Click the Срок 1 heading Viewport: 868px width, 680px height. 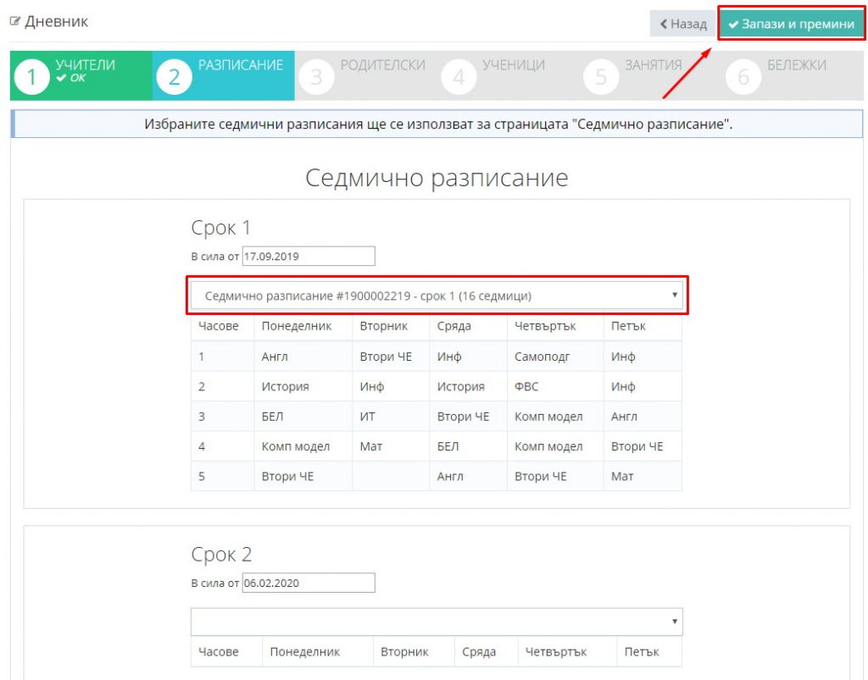[221, 227]
